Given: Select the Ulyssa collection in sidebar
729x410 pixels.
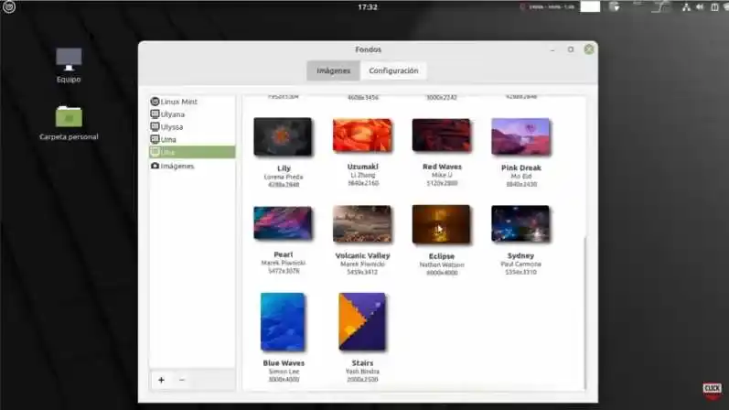Looking at the screenshot, I should pyautogui.click(x=192, y=126).
